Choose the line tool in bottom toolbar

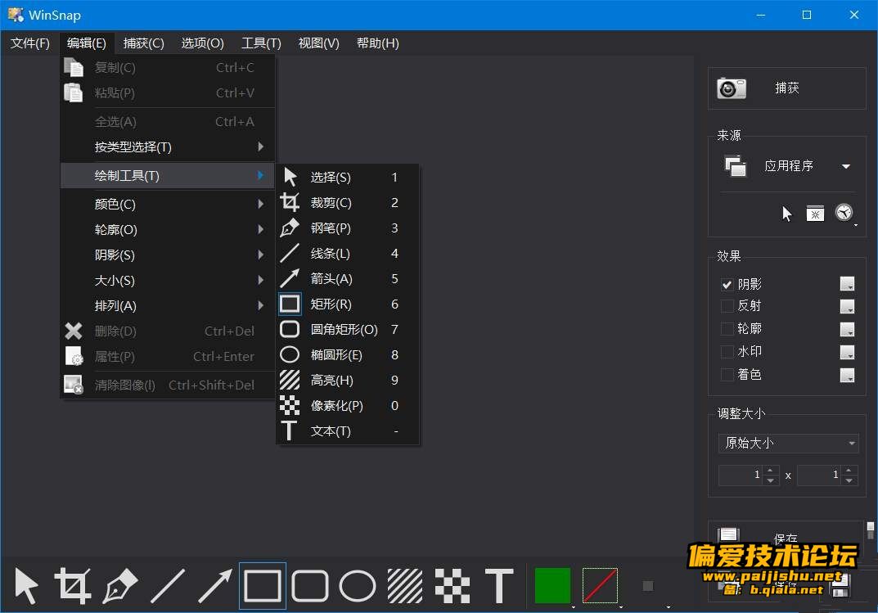[168, 585]
